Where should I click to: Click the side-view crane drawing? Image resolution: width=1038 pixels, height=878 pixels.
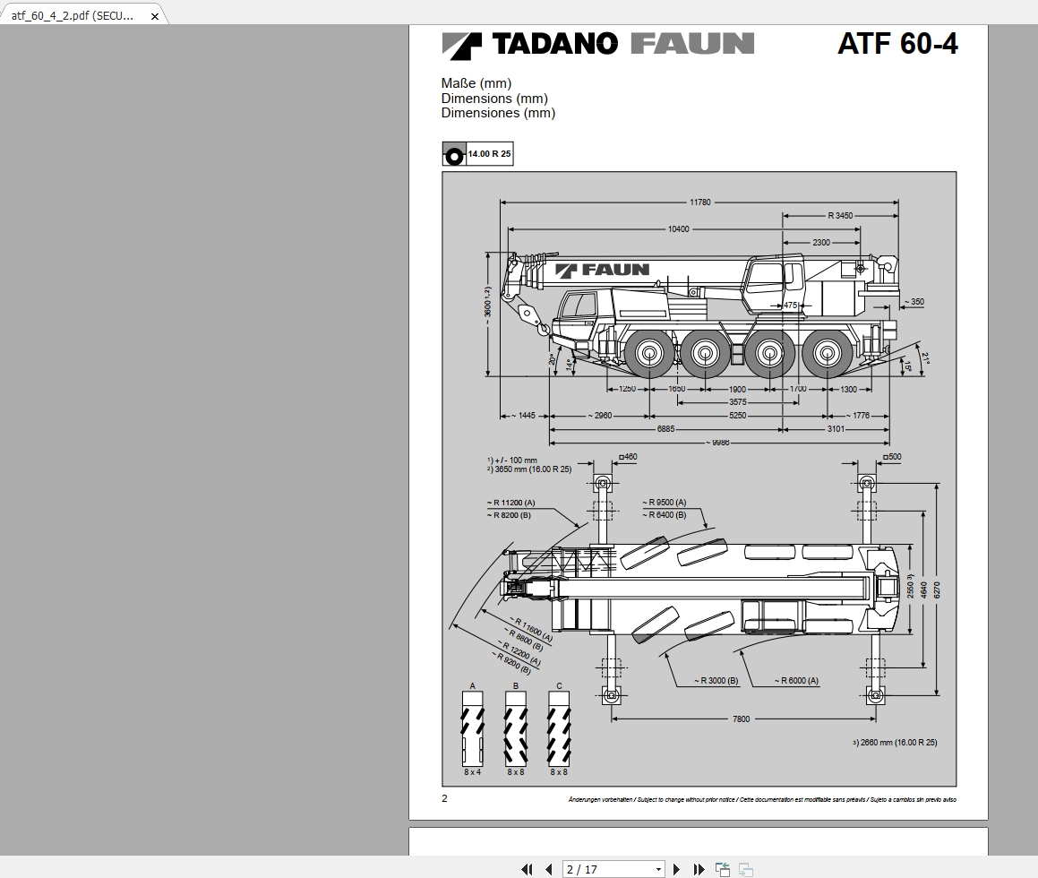pyautogui.click(x=699, y=314)
